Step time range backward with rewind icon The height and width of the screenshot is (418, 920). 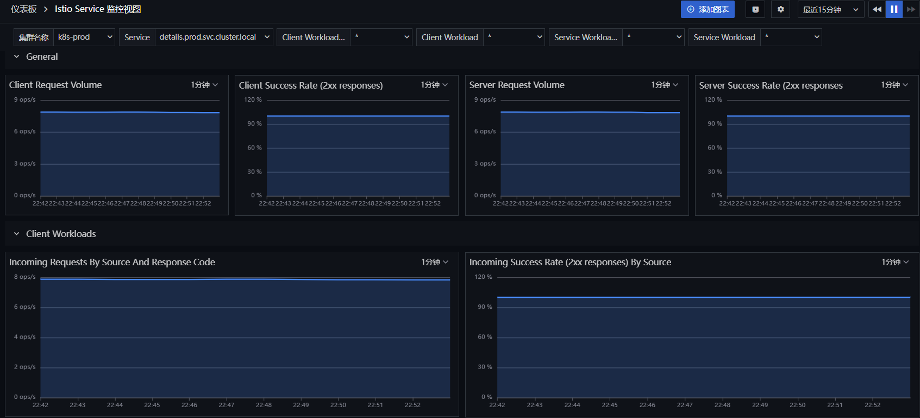(x=877, y=9)
